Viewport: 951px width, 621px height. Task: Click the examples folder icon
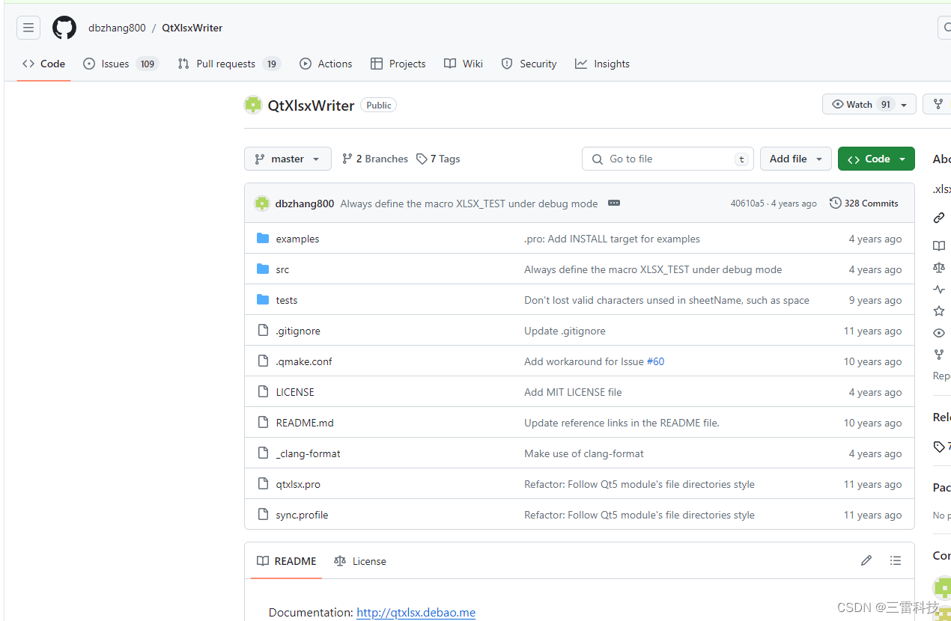pos(263,239)
